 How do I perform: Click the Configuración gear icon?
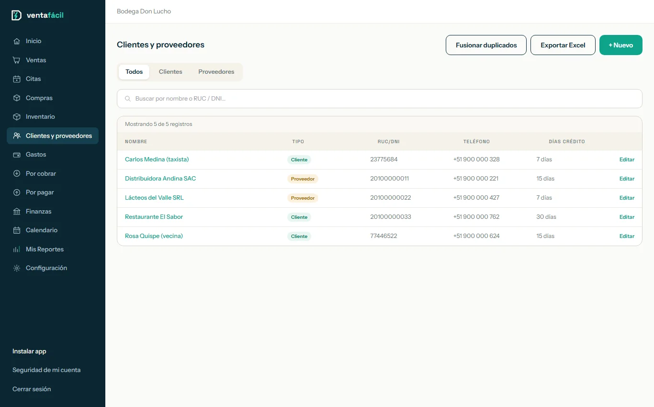[17, 268]
